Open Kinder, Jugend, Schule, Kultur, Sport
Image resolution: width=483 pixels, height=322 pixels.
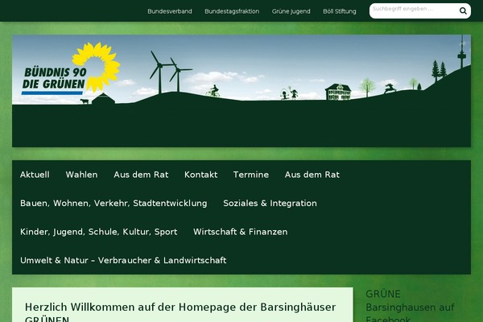click(x=98, y=232)
